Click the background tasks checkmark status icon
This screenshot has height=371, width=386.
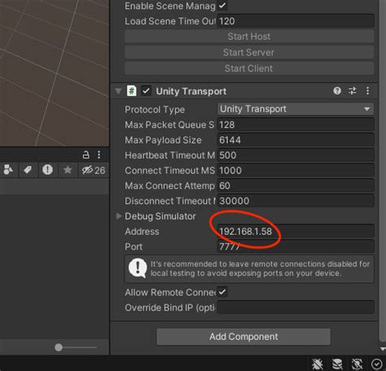point(376,364)
